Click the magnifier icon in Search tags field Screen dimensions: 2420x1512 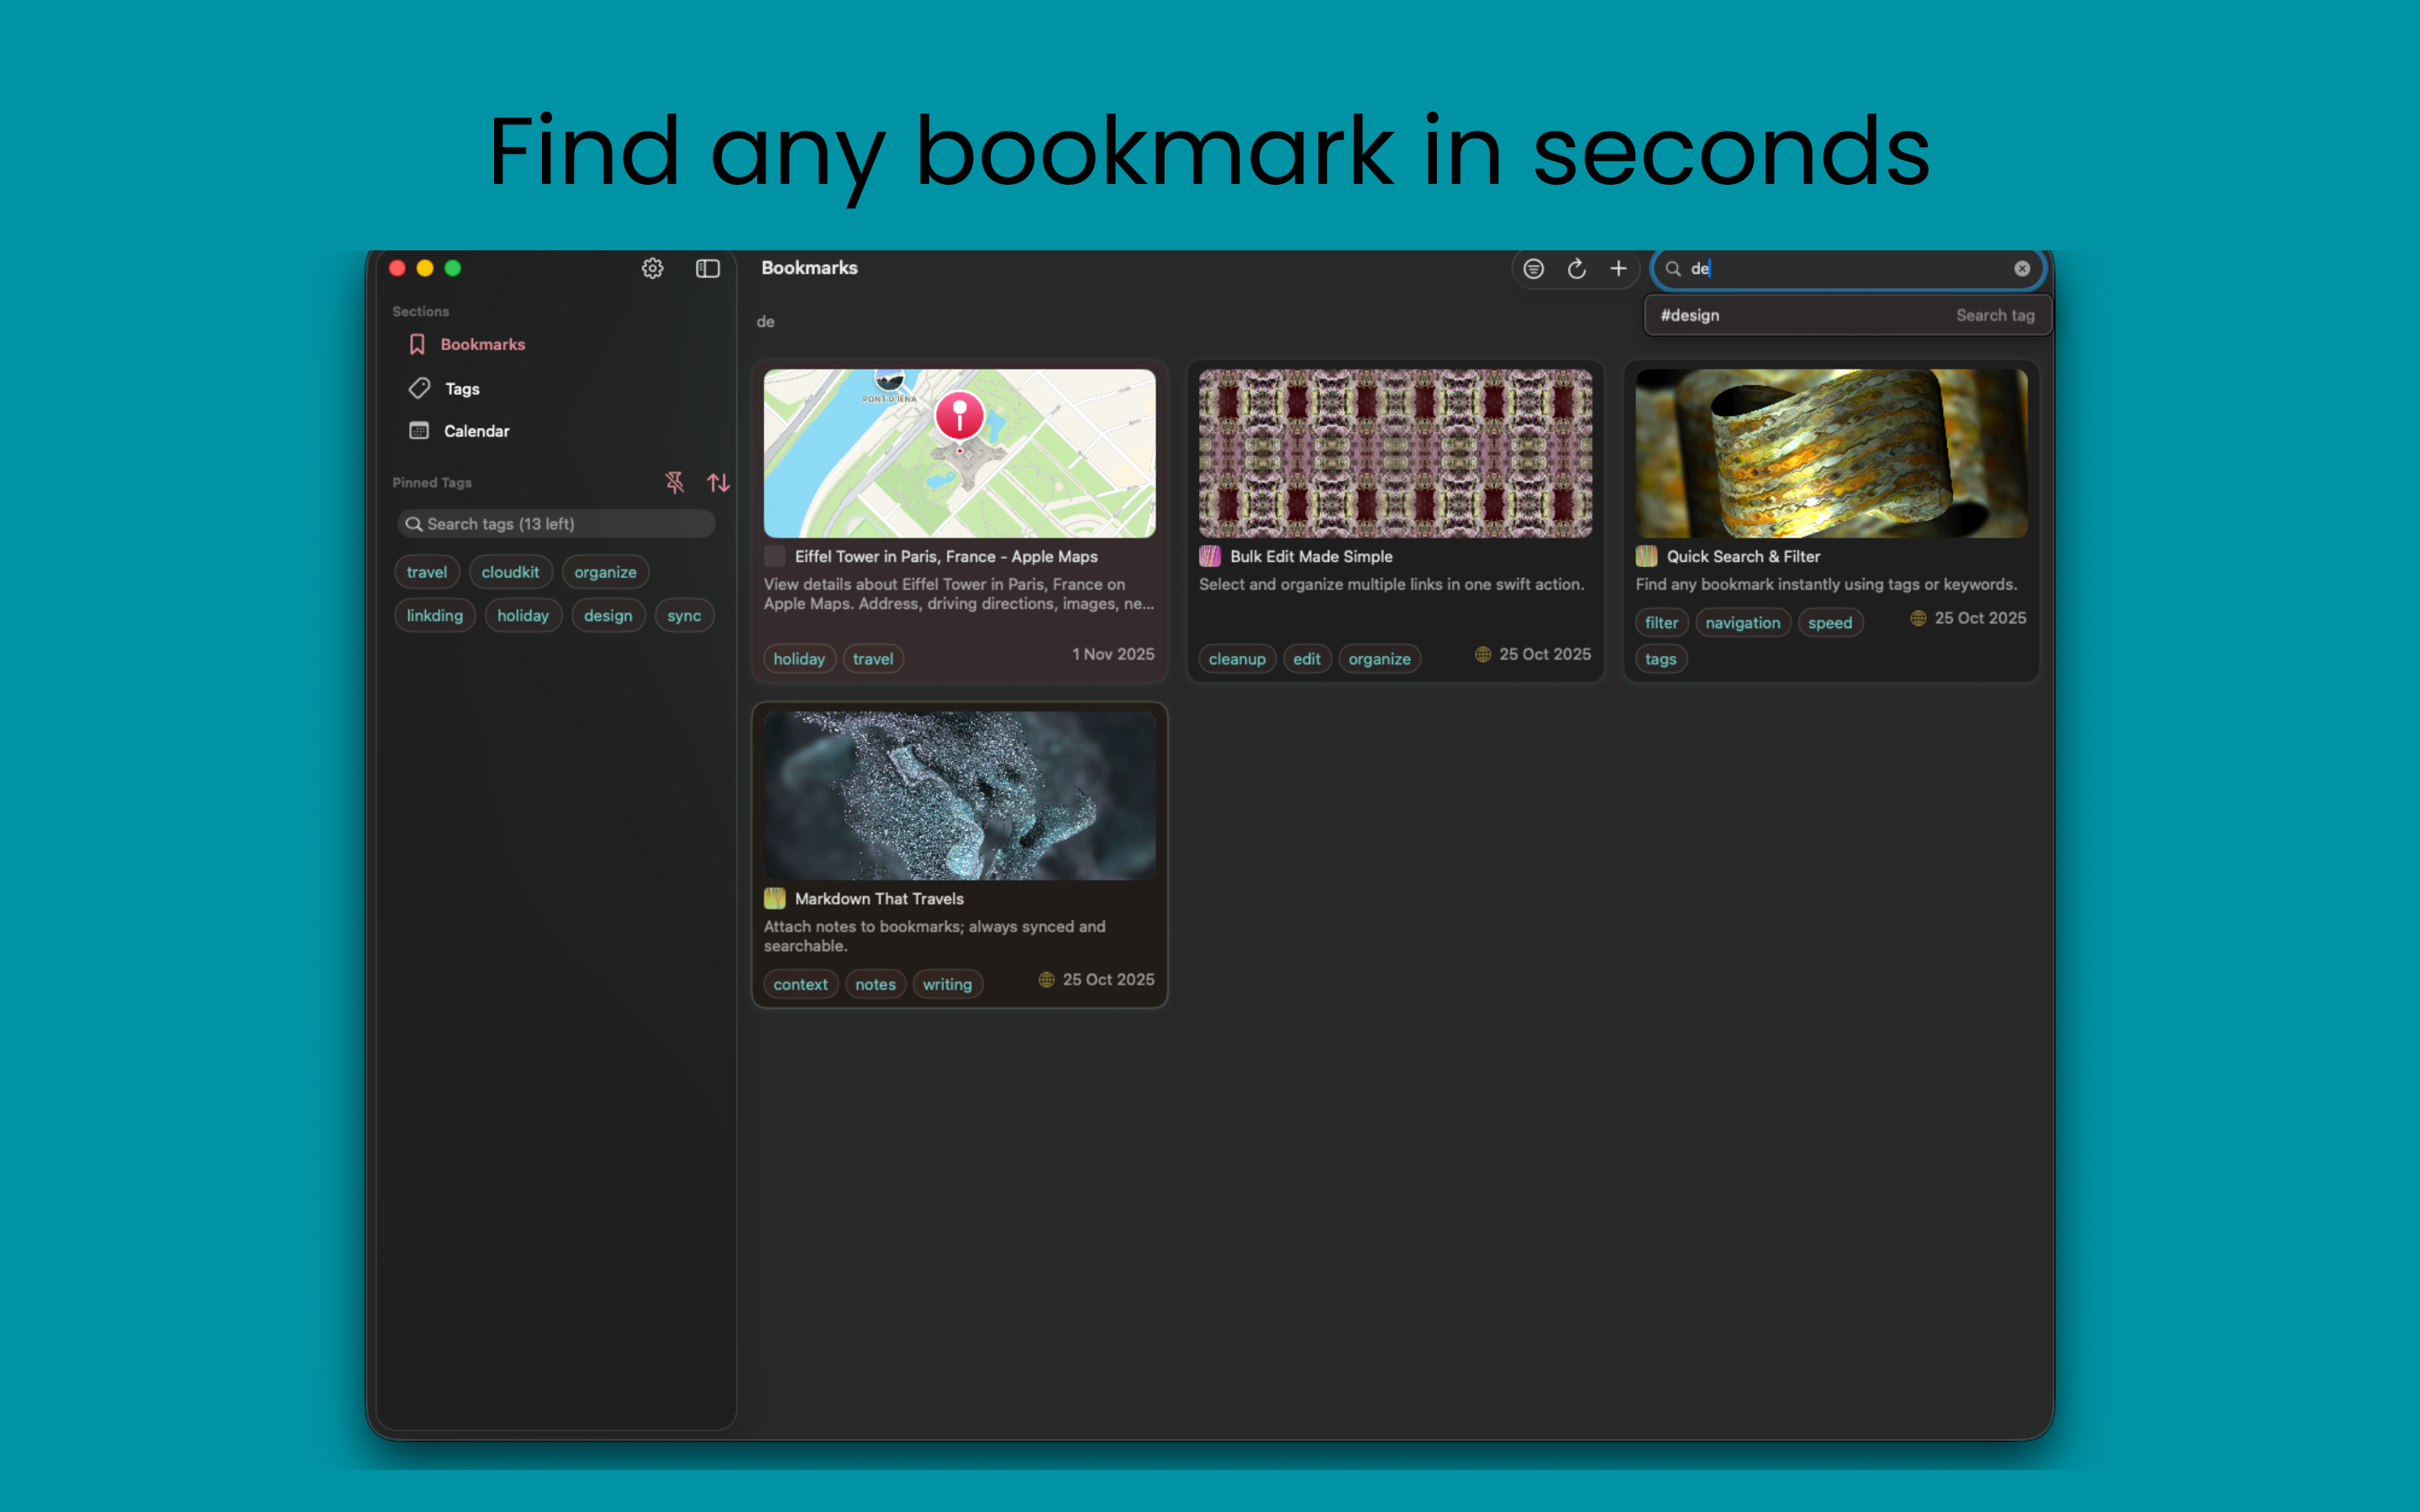[x=414, y=523]
